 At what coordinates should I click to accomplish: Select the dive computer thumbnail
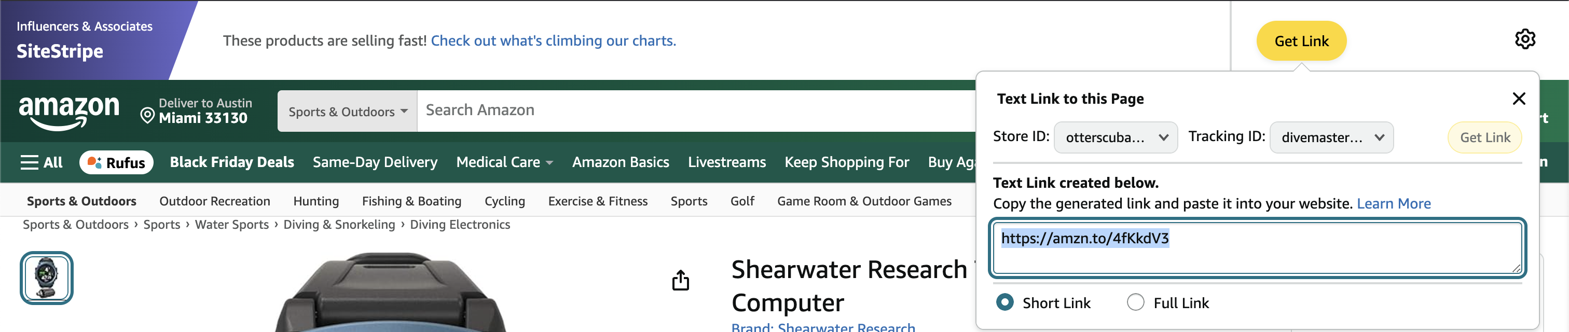tap(46, 278)
